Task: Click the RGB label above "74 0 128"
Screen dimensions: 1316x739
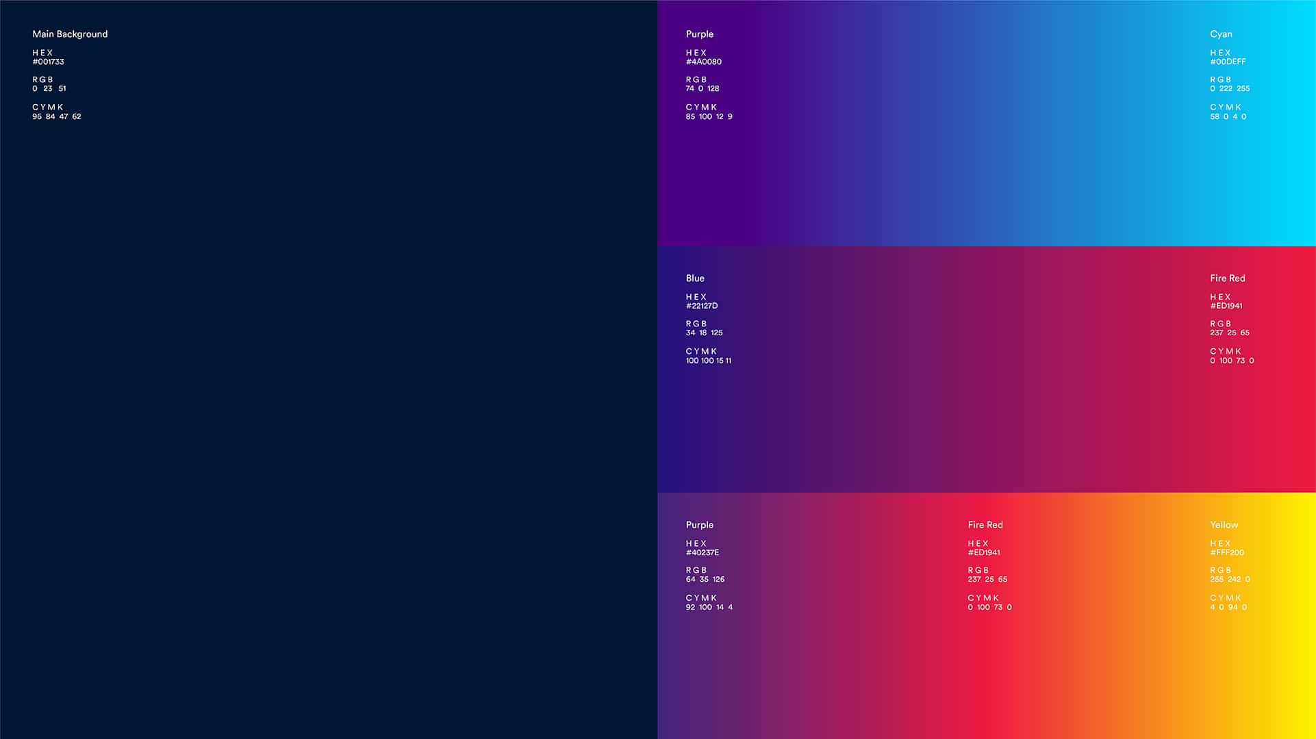Action: coord(696,79)
